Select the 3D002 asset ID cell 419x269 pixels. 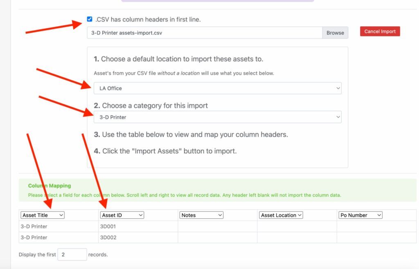[x=138, y=237]
